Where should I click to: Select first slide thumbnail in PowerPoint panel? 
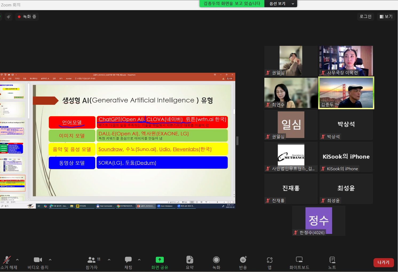click(13, 91)
